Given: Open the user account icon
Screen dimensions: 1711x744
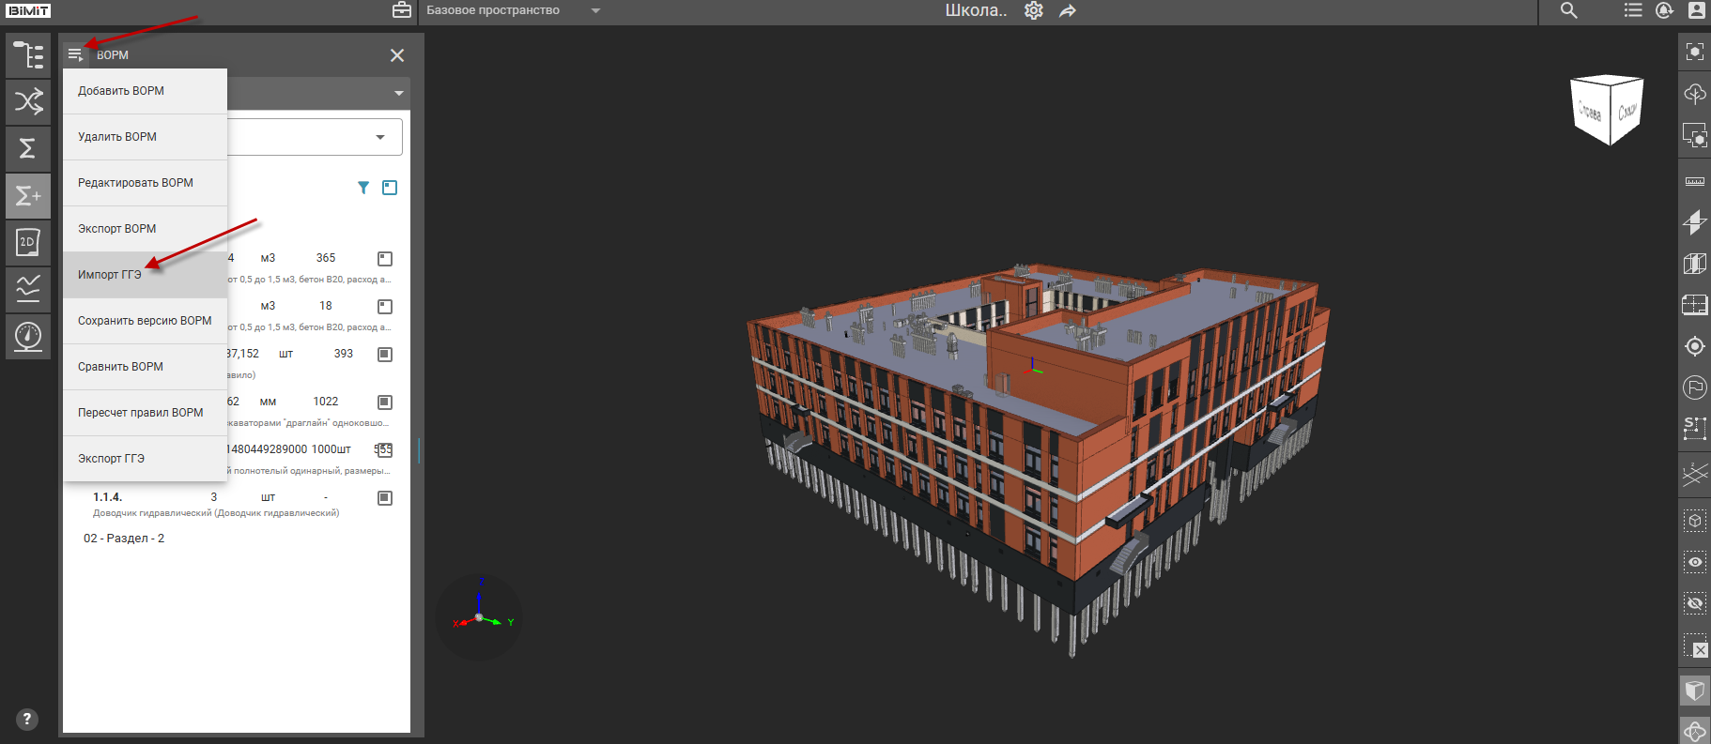Looking at the screenshot, I should 1696,10.
